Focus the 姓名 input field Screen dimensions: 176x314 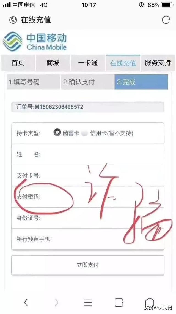pos(88,154)
